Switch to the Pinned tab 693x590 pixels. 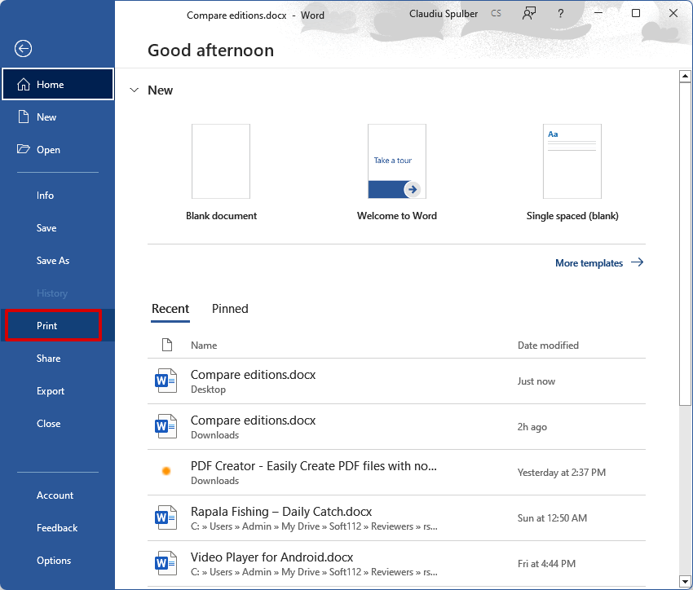point(229,309)
